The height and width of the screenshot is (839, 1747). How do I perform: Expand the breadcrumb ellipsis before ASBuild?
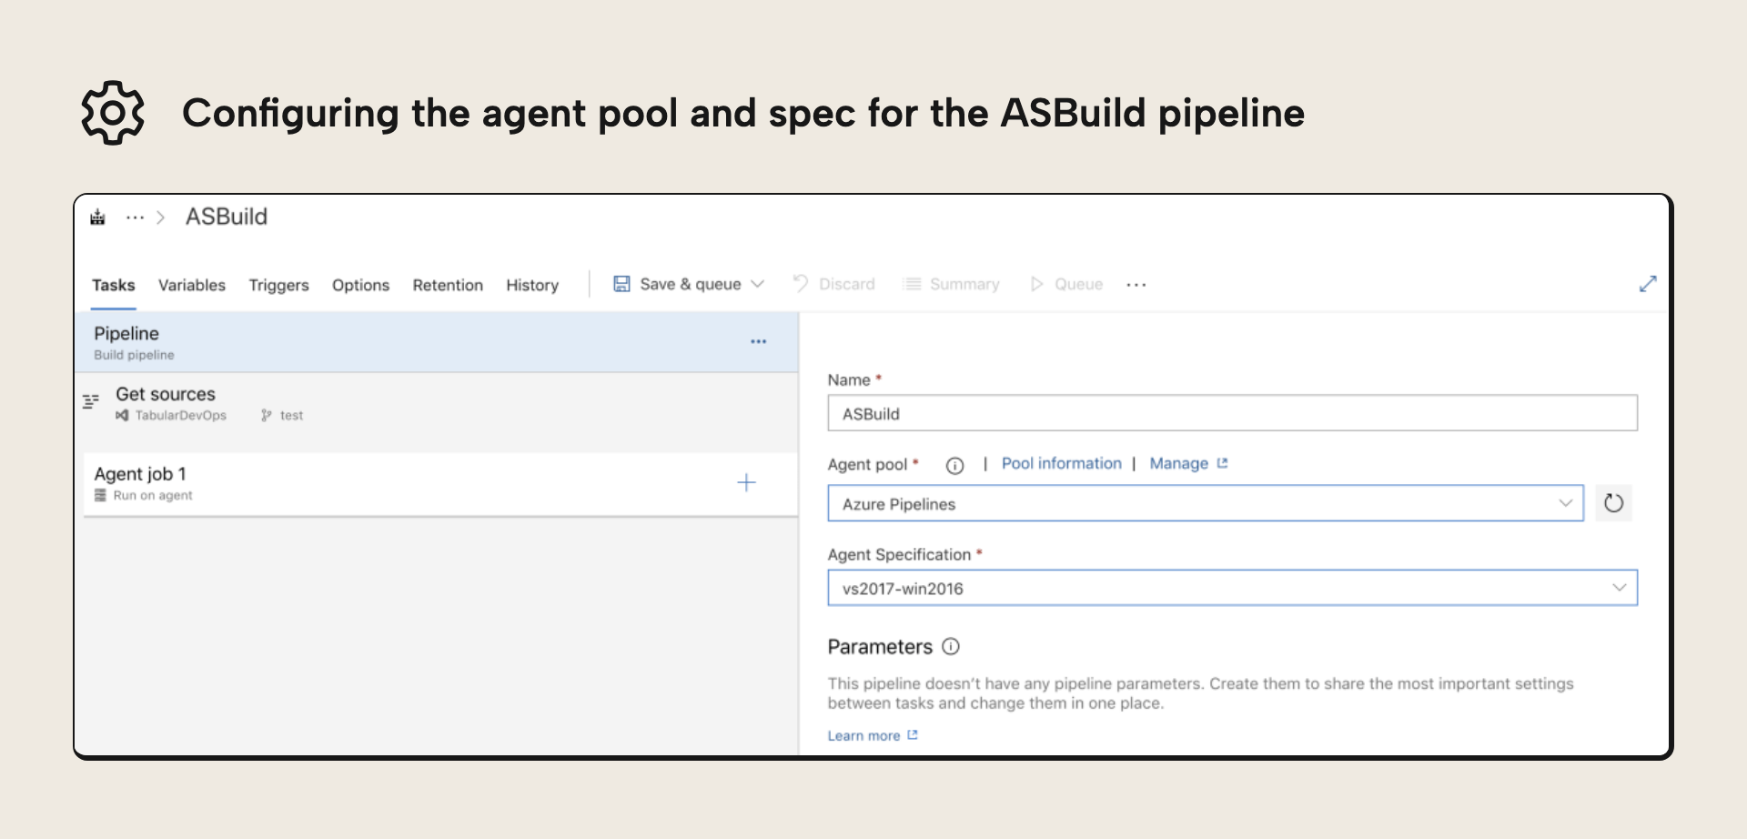click(135, 217)
